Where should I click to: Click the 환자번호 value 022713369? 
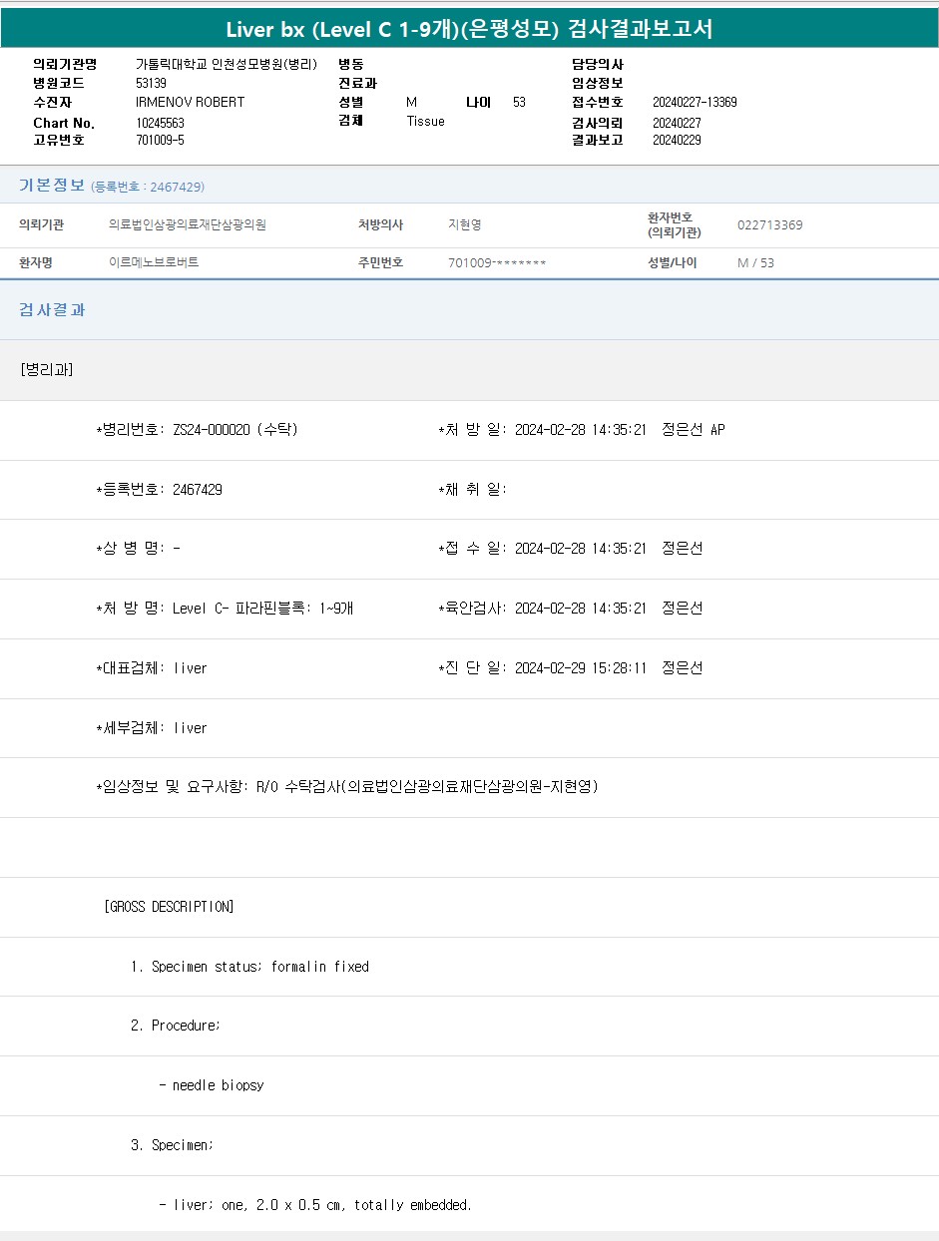(x=769, y=225)
